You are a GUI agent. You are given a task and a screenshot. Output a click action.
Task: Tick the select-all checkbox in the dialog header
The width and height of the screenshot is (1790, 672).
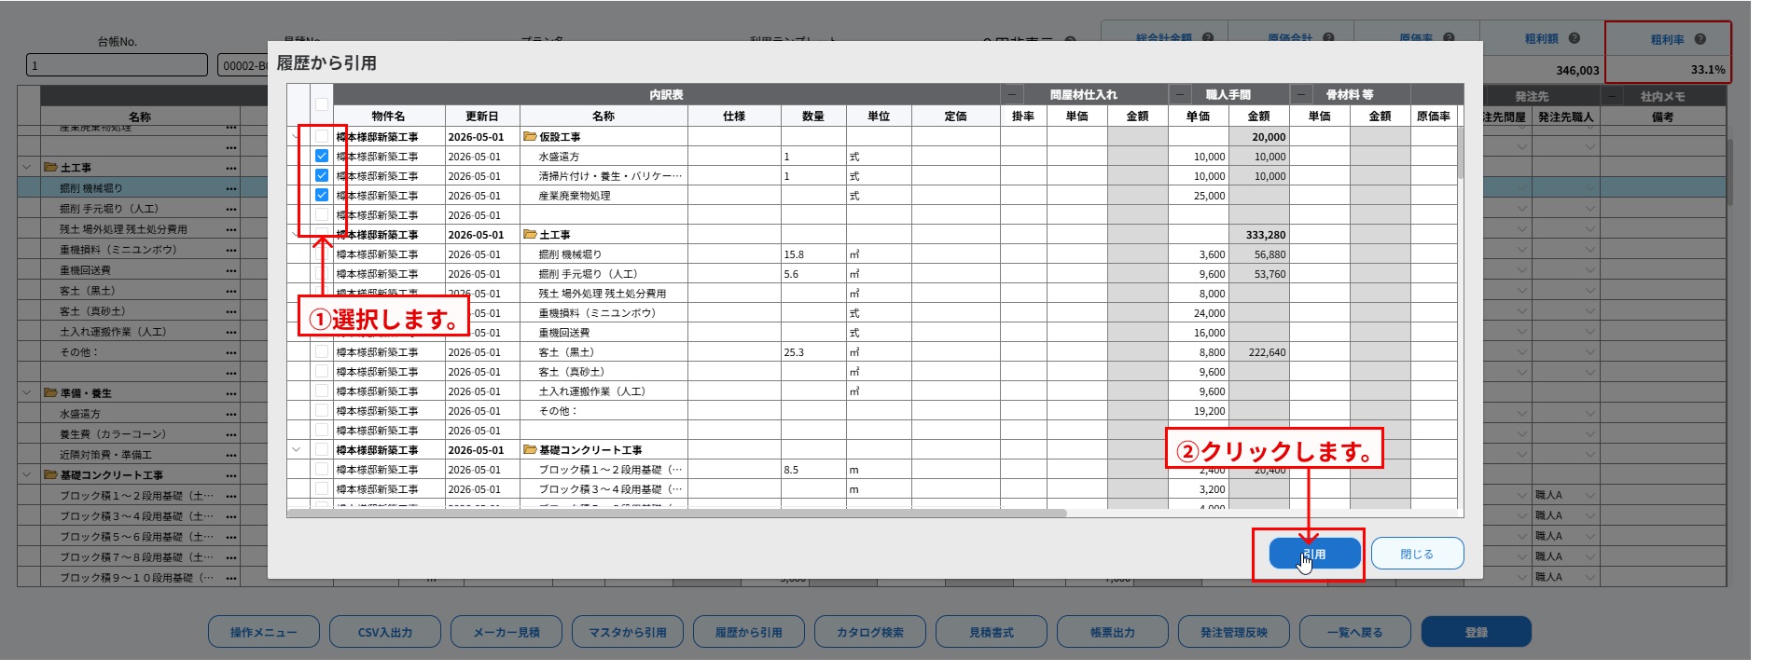[322, 104]
